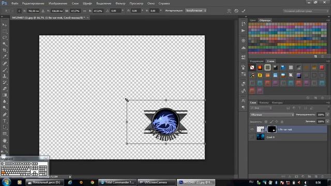
Task: Select the Eyedropper tool
Action: (5, 56)
